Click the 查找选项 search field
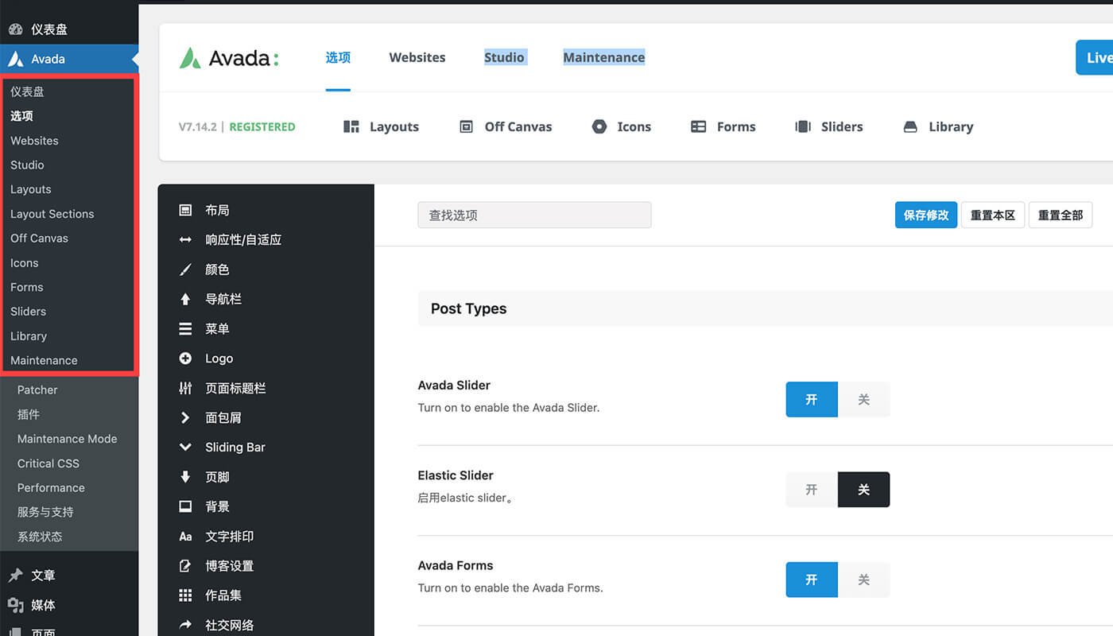The height and width of the screenshot is (636, 1113). tap(534, 215)
